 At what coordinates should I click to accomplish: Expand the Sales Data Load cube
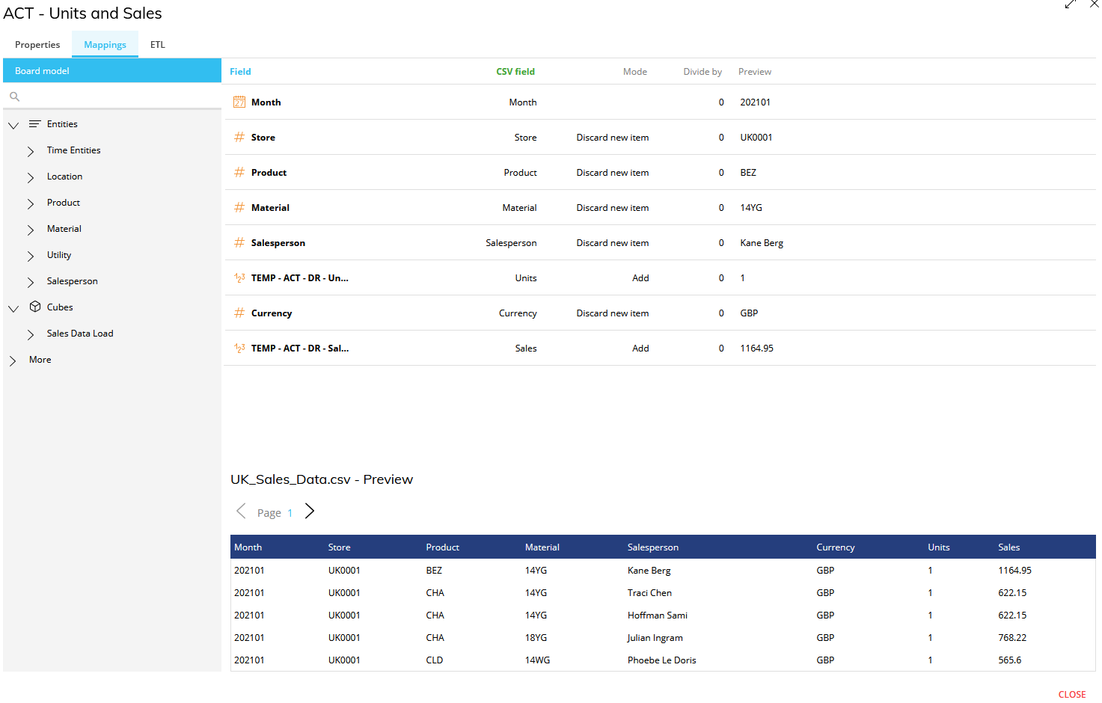point(31,334)
